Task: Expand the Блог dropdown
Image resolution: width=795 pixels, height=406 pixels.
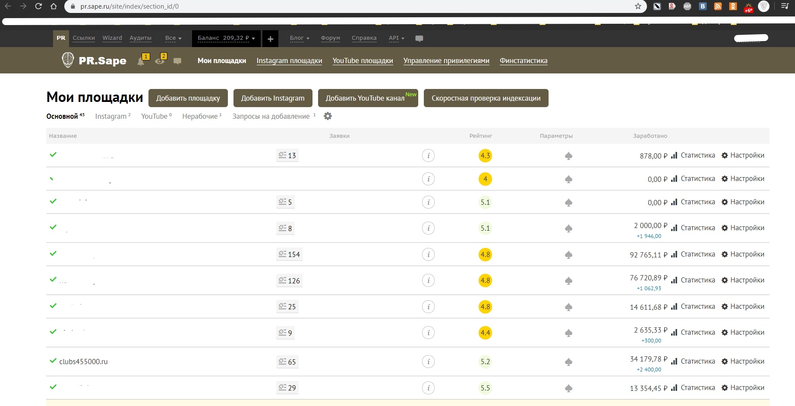Action: pyautogui.click(x=300, y=38)
